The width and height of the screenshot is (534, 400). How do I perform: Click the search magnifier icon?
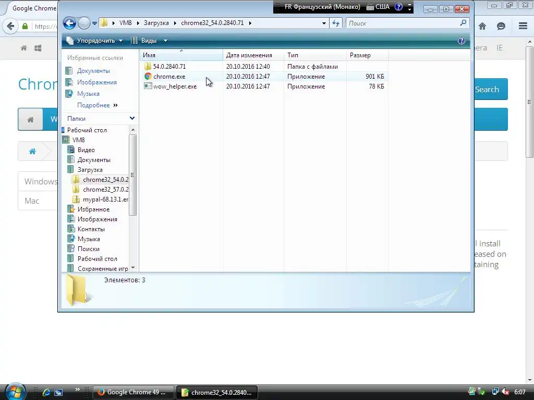coord(463,23)
